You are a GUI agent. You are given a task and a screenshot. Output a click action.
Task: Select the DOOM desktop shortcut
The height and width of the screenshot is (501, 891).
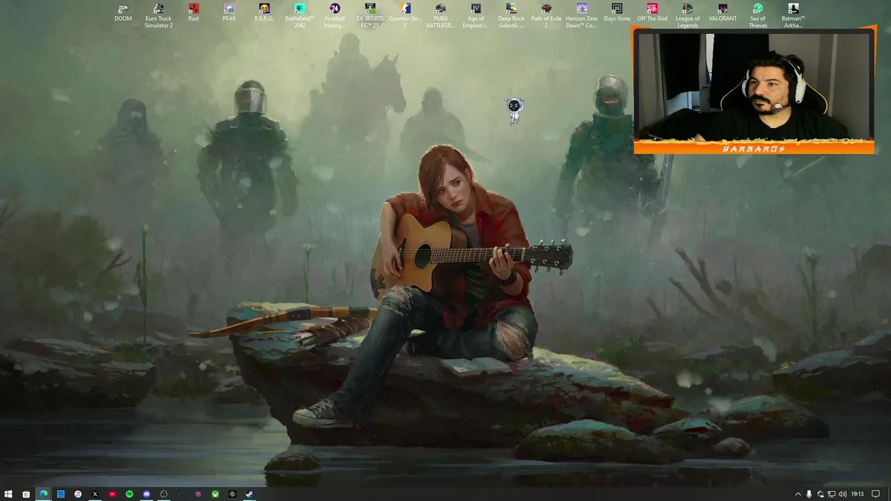[123, 13]
